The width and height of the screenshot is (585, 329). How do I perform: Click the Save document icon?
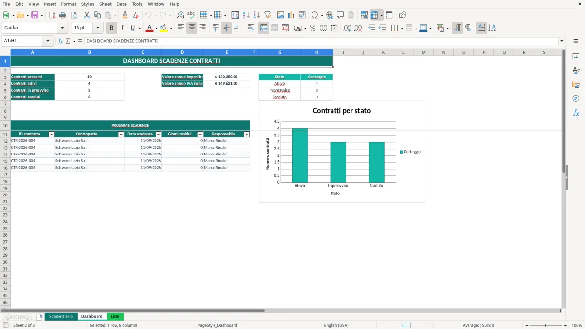pos(35,15)
